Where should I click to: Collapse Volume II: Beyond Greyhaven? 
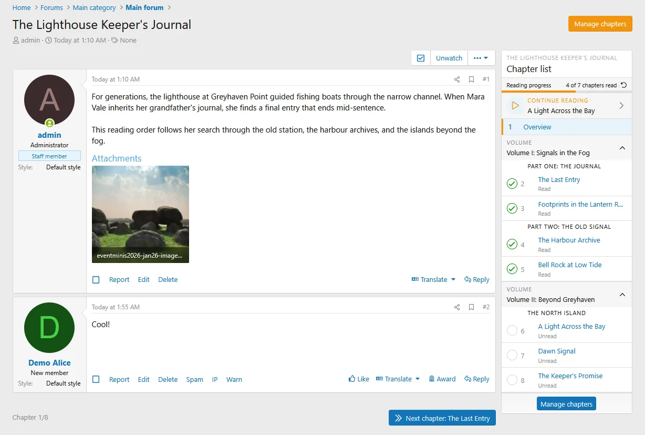tap(622, 295)
